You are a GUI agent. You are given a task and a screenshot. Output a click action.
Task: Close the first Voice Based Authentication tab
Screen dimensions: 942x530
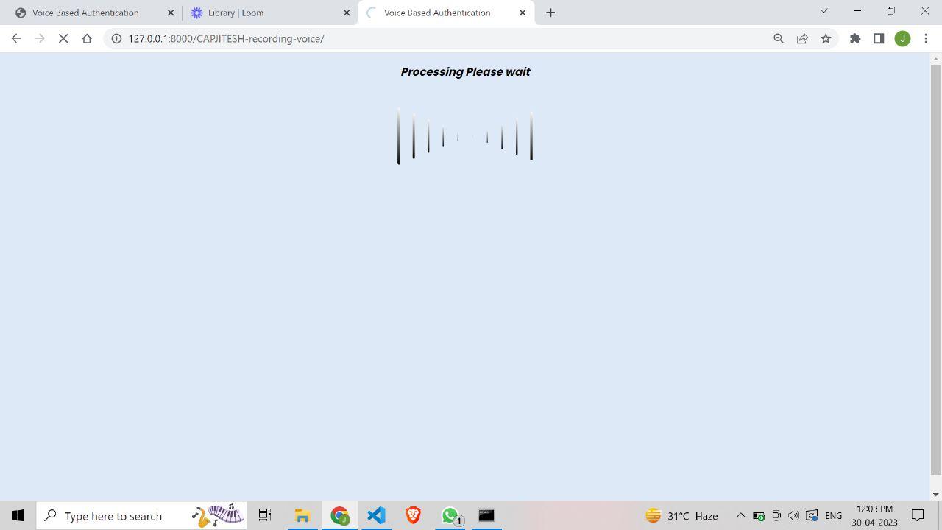coord(171,13)
